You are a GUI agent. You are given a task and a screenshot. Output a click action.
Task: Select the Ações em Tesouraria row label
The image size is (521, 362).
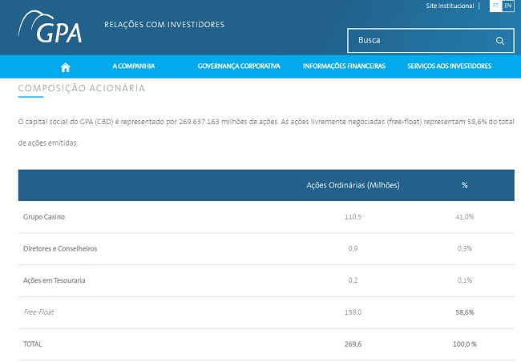[55, 280]
